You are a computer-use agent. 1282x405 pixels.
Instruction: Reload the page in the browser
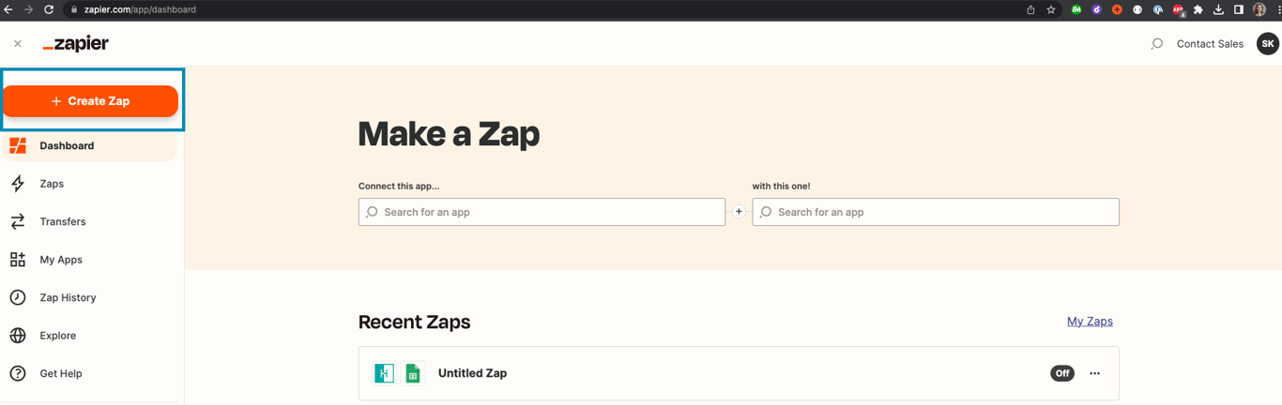click(49, 9)
